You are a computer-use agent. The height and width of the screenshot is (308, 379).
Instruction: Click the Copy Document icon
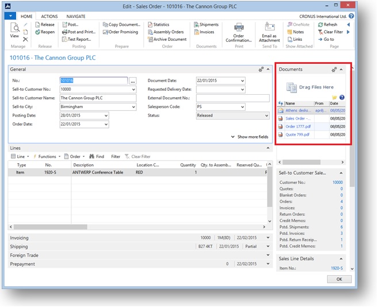point(106,25)
